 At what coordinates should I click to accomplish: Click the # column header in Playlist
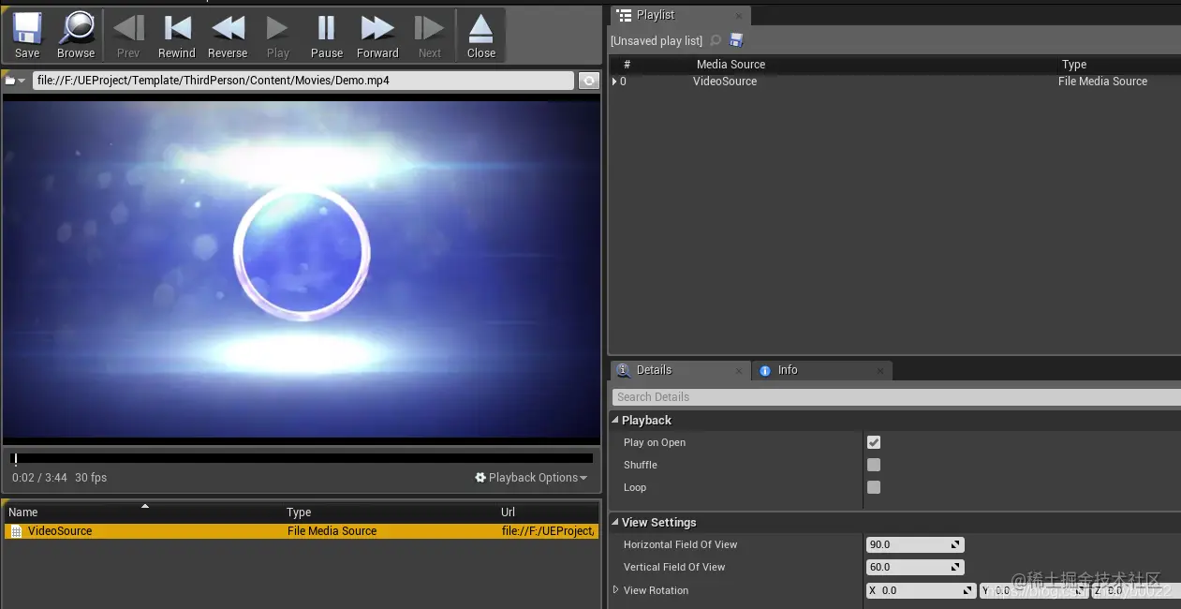(x=627, y=65)
